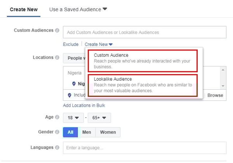Select the Men gender option
Viewport: 233px width, 163px height.
click(87, 132)
